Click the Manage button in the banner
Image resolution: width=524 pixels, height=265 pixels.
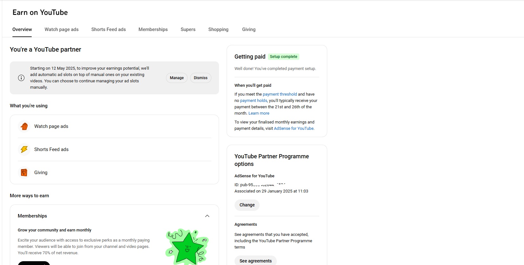(177, 78)
